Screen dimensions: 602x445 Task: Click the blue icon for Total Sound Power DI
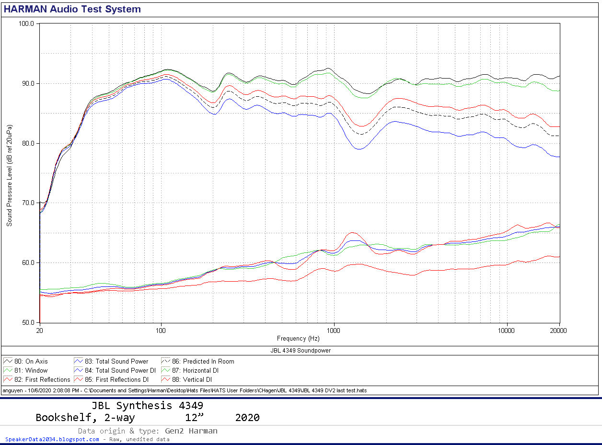pos(79,370)
